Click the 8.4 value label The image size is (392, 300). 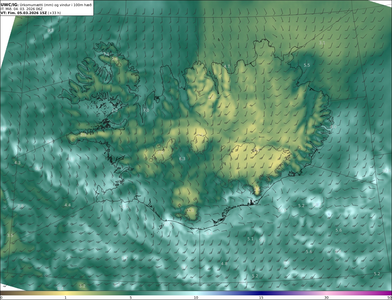pyautogui.click(x=60, y=289)
